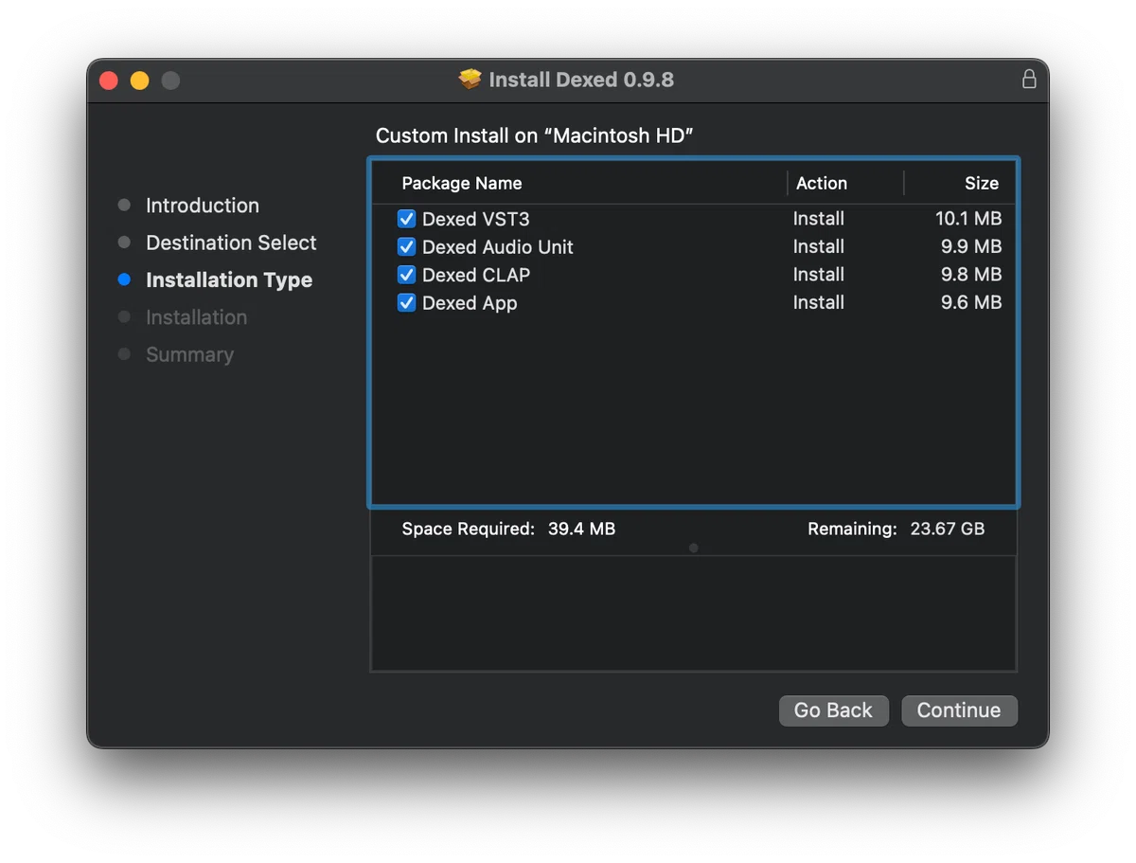Uncheck the Dexed Audio Unit checkbox

pyautogui.click(x=407, y=247)
